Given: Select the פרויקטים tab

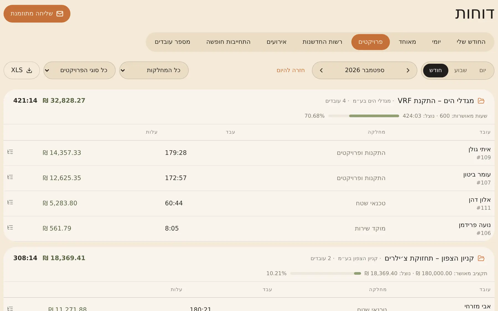Looking at the screenshot, I should tap(370, 42).
